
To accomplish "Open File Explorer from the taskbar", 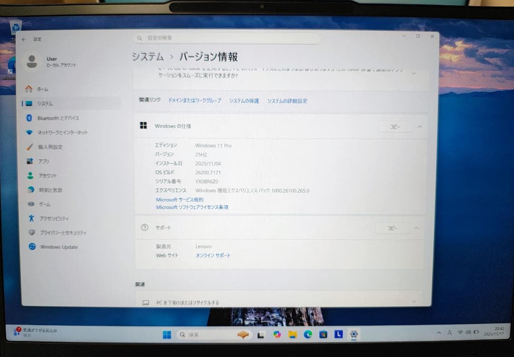I will click(x=292, y=335).
